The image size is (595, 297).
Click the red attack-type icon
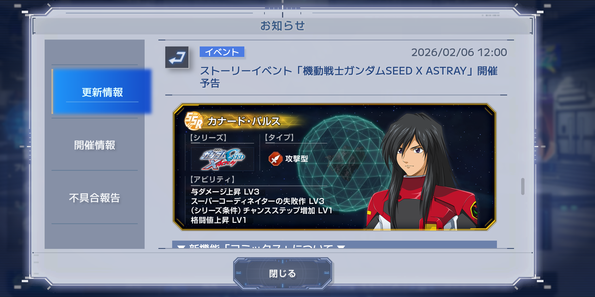275,159
